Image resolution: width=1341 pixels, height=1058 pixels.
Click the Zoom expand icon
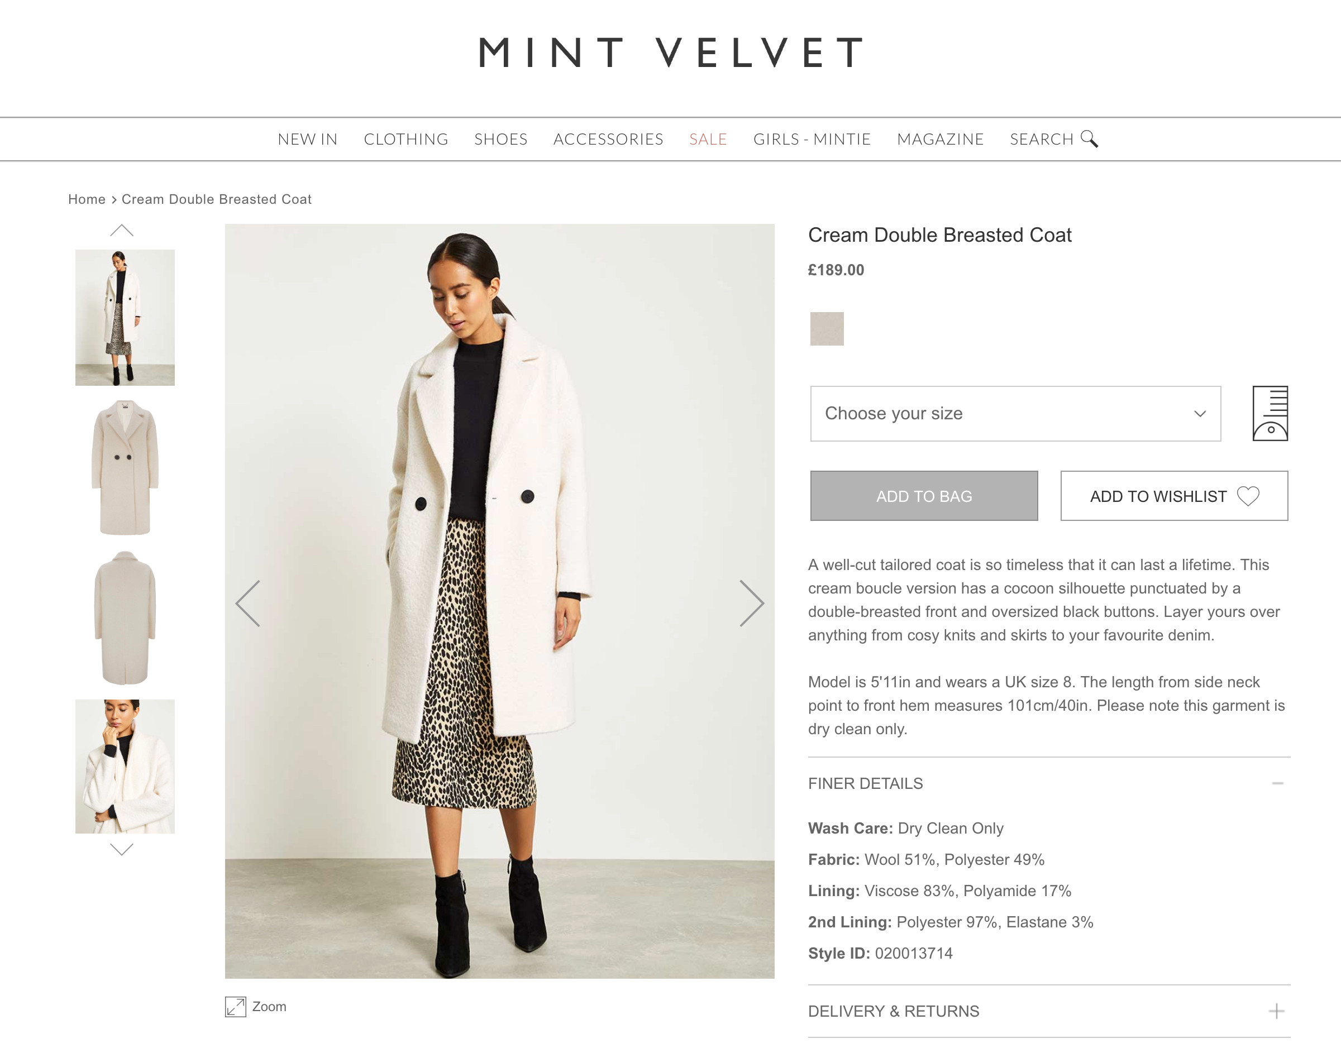236,1007
